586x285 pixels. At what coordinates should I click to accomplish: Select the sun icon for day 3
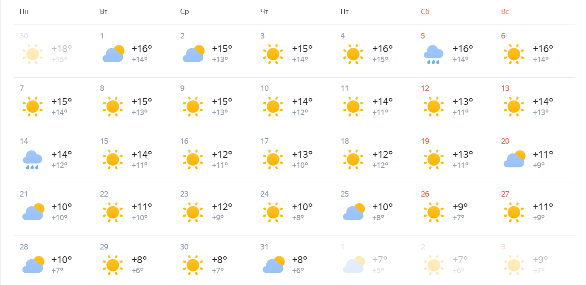(x=273, y=54)
